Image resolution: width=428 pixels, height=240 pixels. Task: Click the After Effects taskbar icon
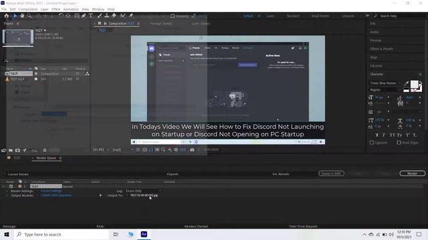tap(144, 234)
